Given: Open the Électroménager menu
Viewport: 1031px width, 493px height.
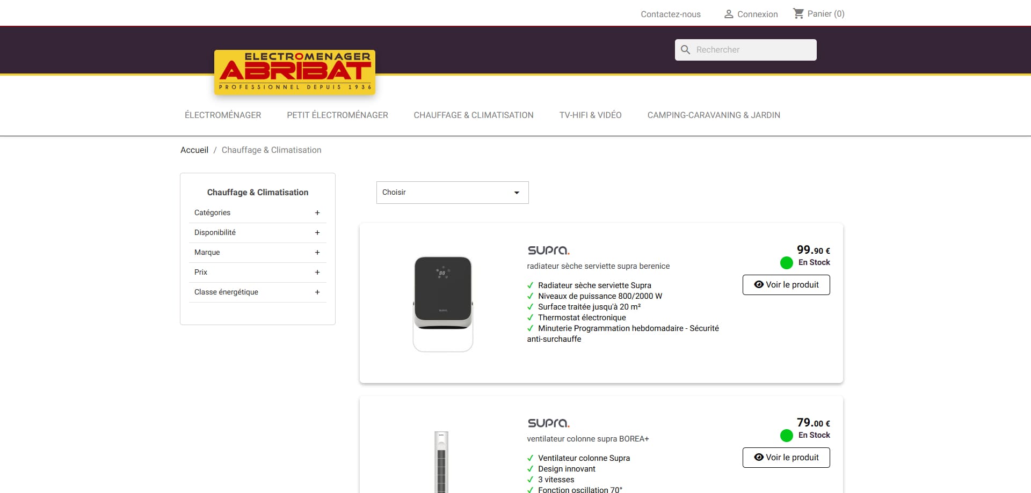Looking at the screenshot, I should tap(223, 115).
